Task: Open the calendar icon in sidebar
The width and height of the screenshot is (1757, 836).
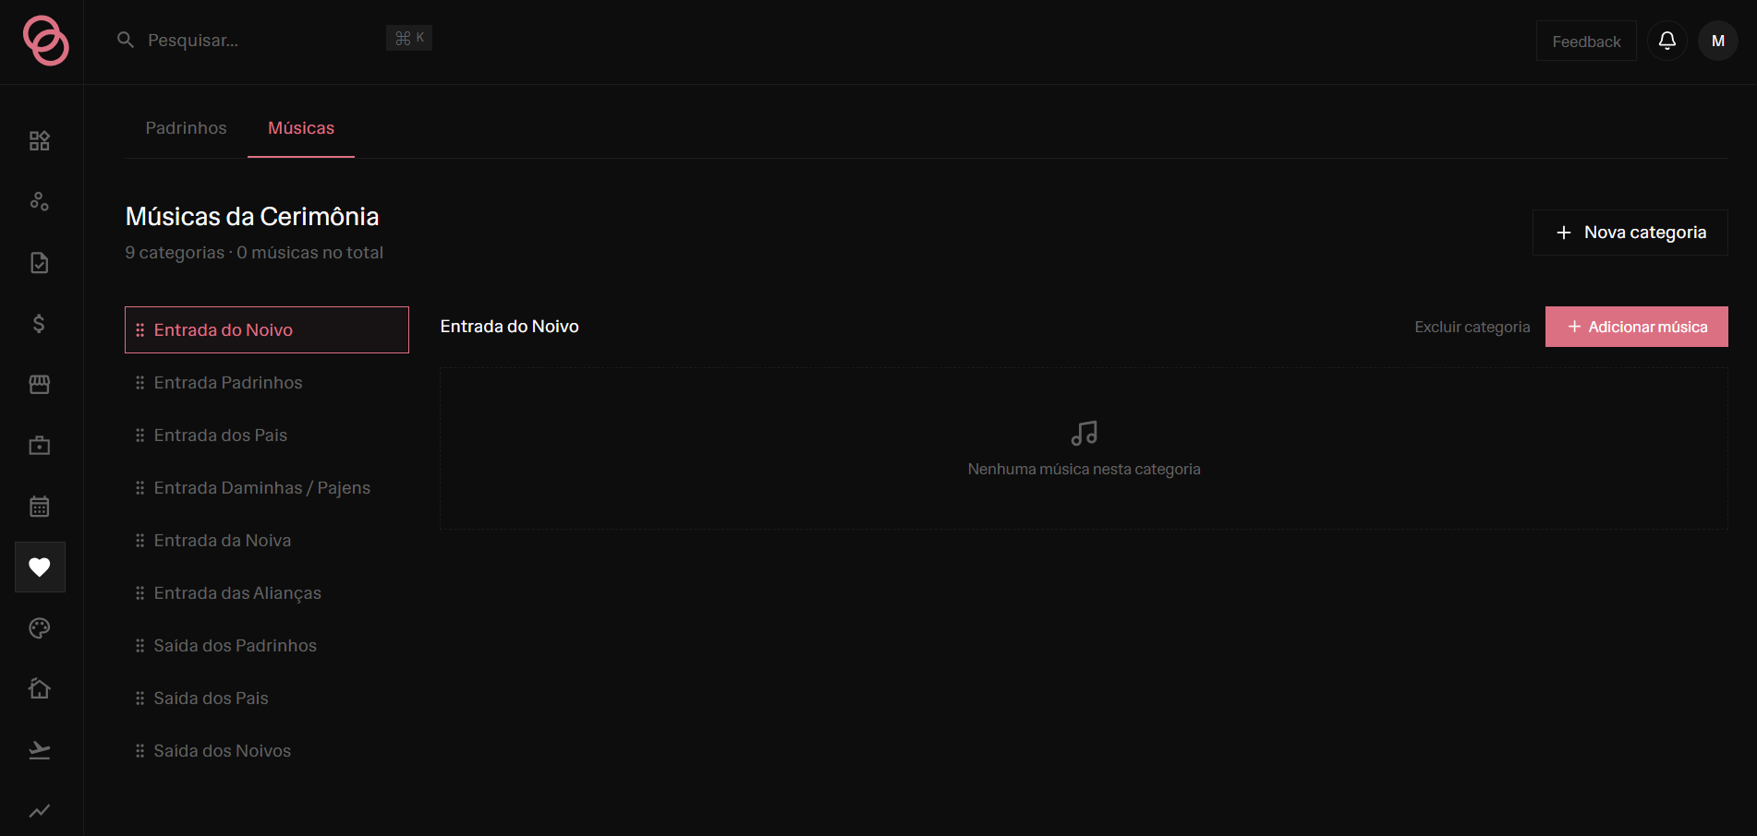Action: 39,506
